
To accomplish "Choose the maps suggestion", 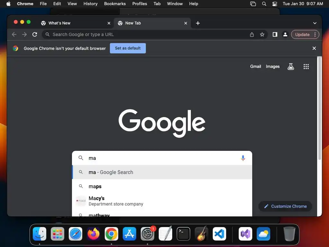I will pyautogui.click(x=162, y=186).
